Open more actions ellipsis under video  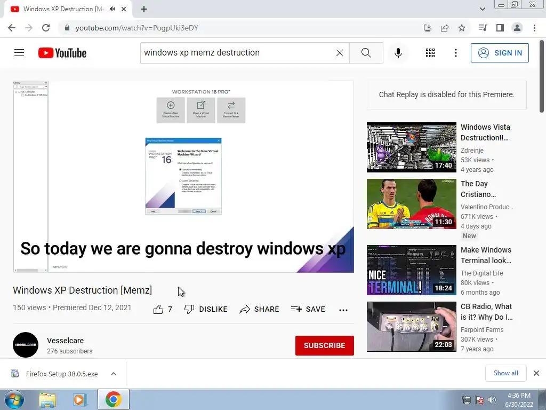pyautogui.click(x=343, y=310)
